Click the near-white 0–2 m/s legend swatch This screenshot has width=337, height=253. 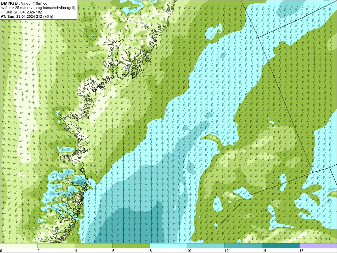(19, 246)
